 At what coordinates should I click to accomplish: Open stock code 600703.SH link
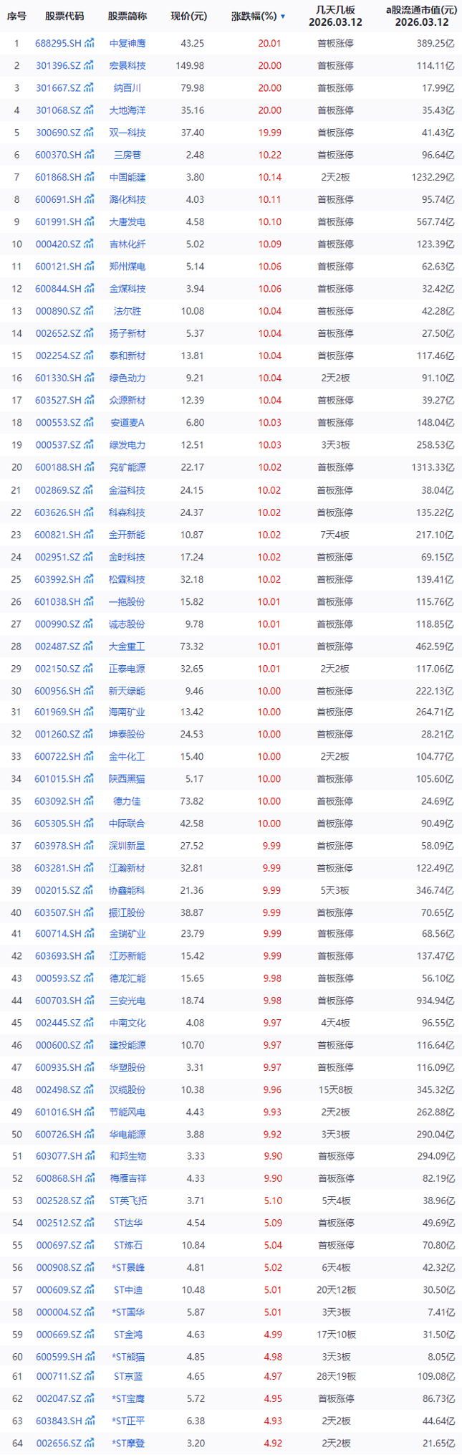coord(58,1001)
